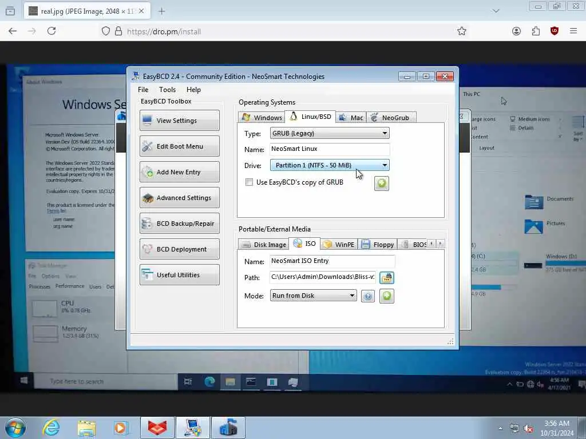Close the real.jpg browser tab
The height and width of the screenshot is (439, 586).
click(141, 11)
